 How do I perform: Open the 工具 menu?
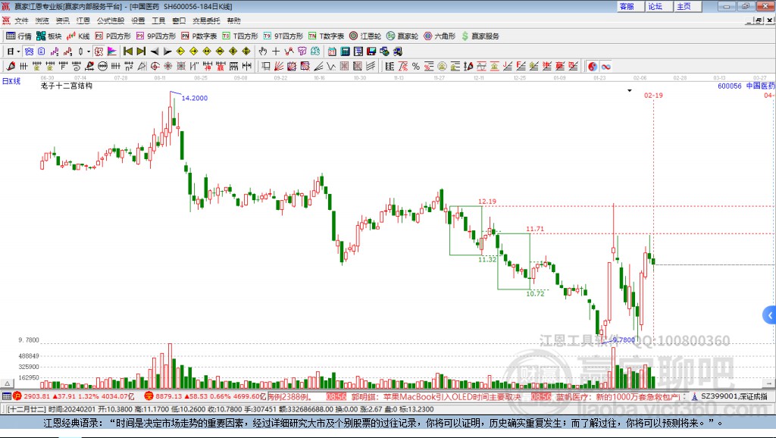(x=158, y=20)
